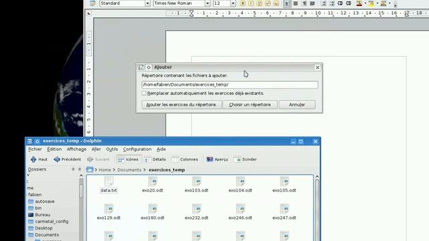Viewport: 429px width, 241px height.
Task: Open Fichier menu in Dolphin
Action: (x=35, y=149)
